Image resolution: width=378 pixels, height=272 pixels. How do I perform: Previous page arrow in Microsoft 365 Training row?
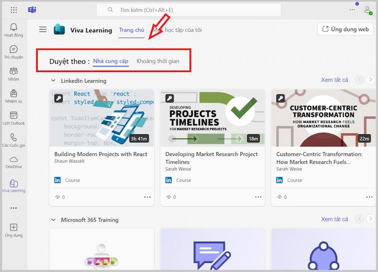click(360, 219)
